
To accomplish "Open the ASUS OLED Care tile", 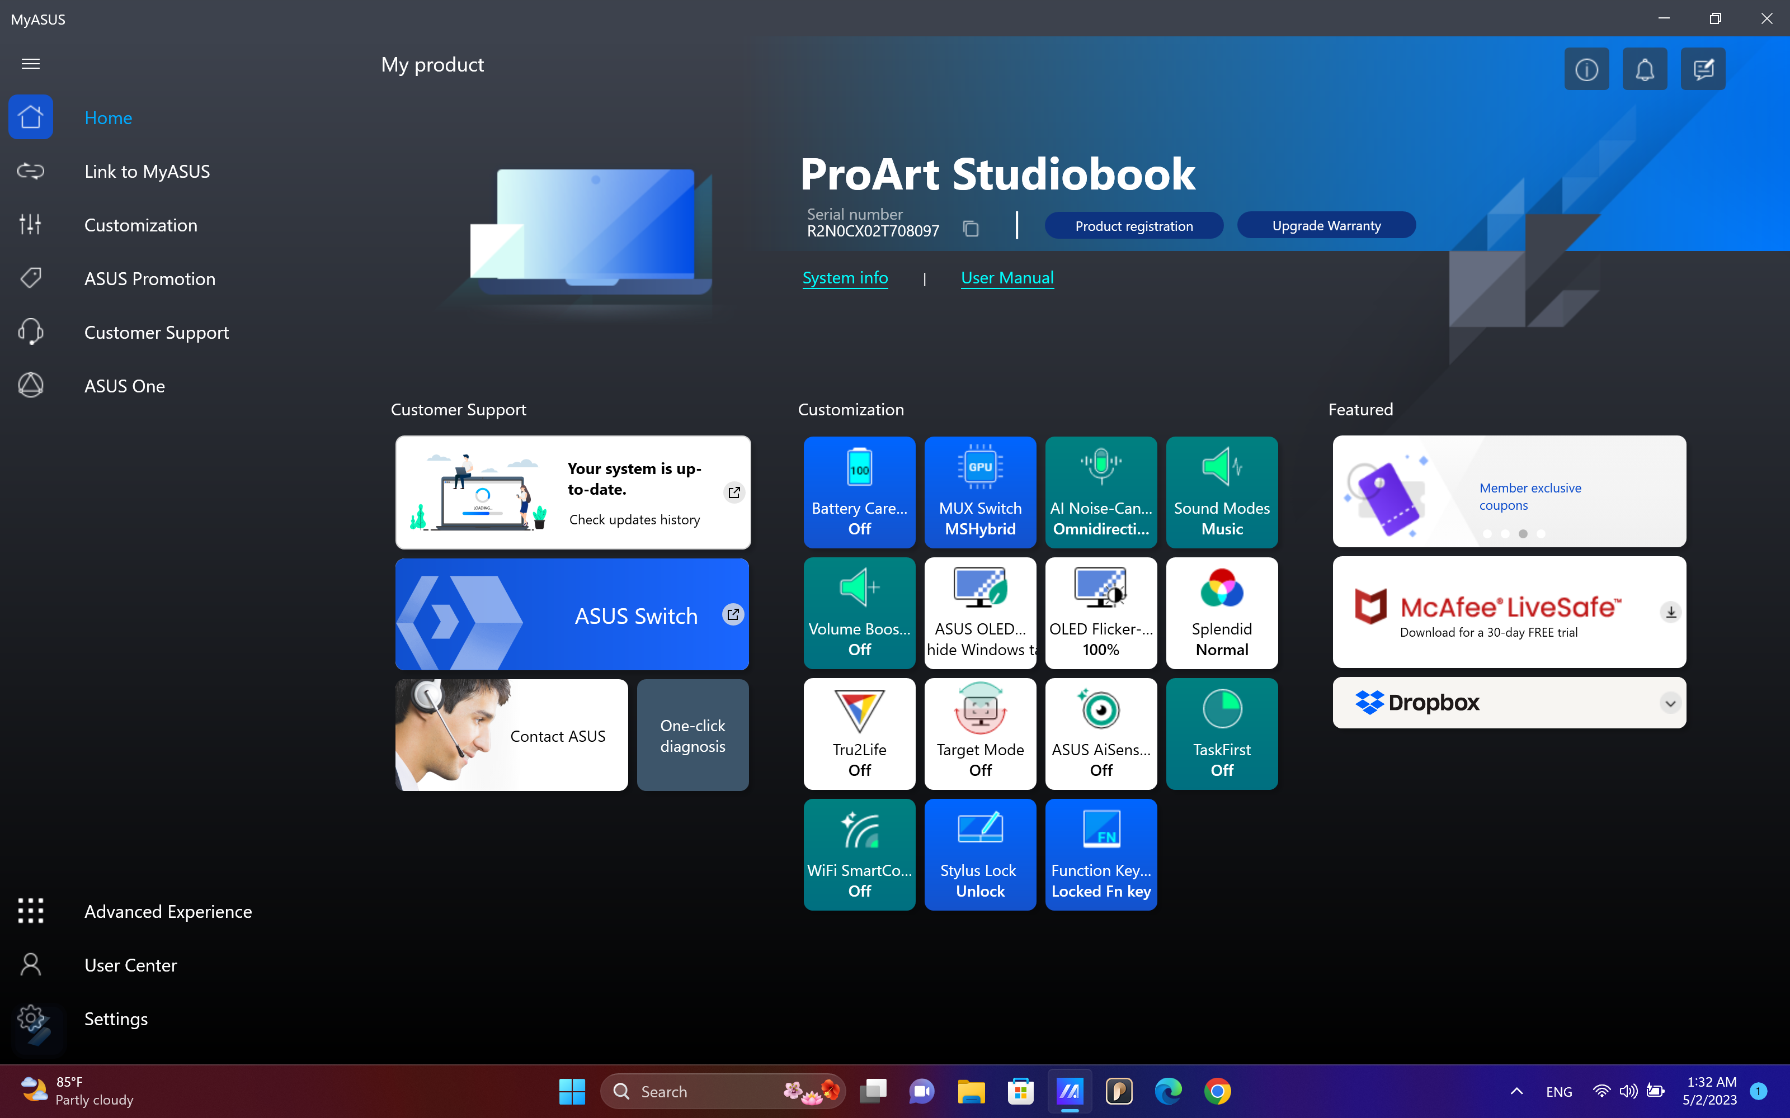I will (980, 613).
